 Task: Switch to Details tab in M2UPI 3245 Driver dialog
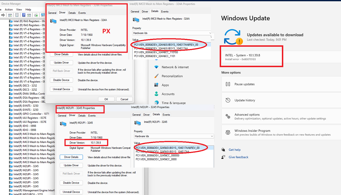pyautogui.click(x=82, y=116)
